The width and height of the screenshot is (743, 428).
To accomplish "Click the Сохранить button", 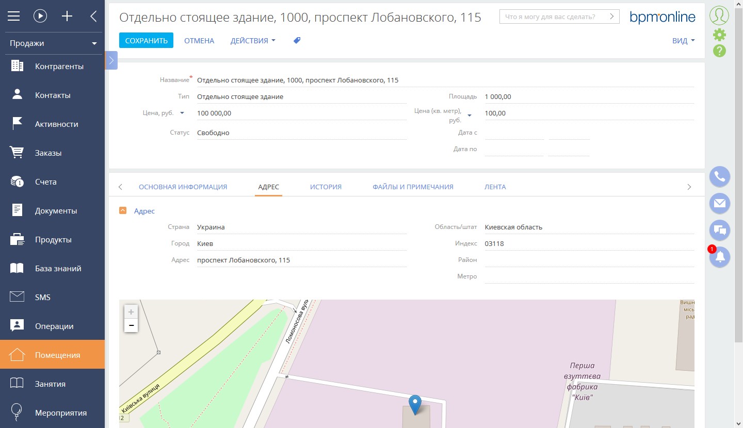I will [x=146, y=41].
